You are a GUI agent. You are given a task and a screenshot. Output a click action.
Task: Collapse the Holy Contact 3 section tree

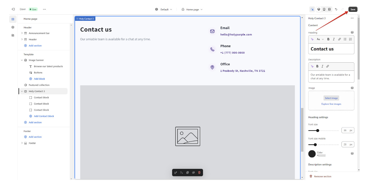(x=22, y=91)
